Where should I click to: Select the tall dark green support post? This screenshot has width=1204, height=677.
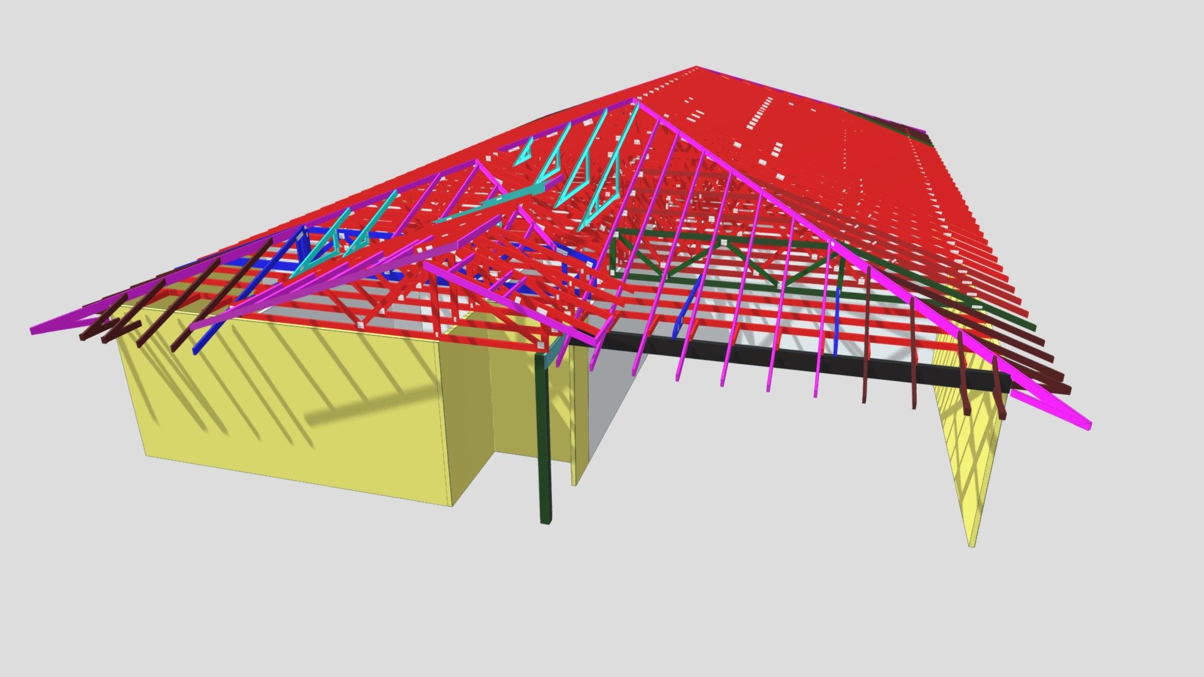pyautogui.click(x=544, y=439)
